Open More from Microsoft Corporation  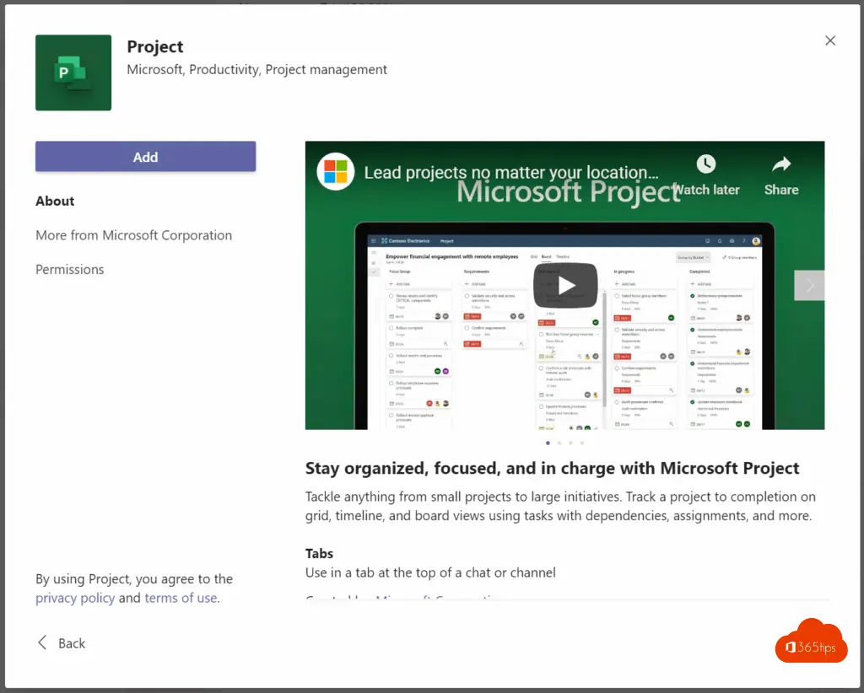(133, 235)
